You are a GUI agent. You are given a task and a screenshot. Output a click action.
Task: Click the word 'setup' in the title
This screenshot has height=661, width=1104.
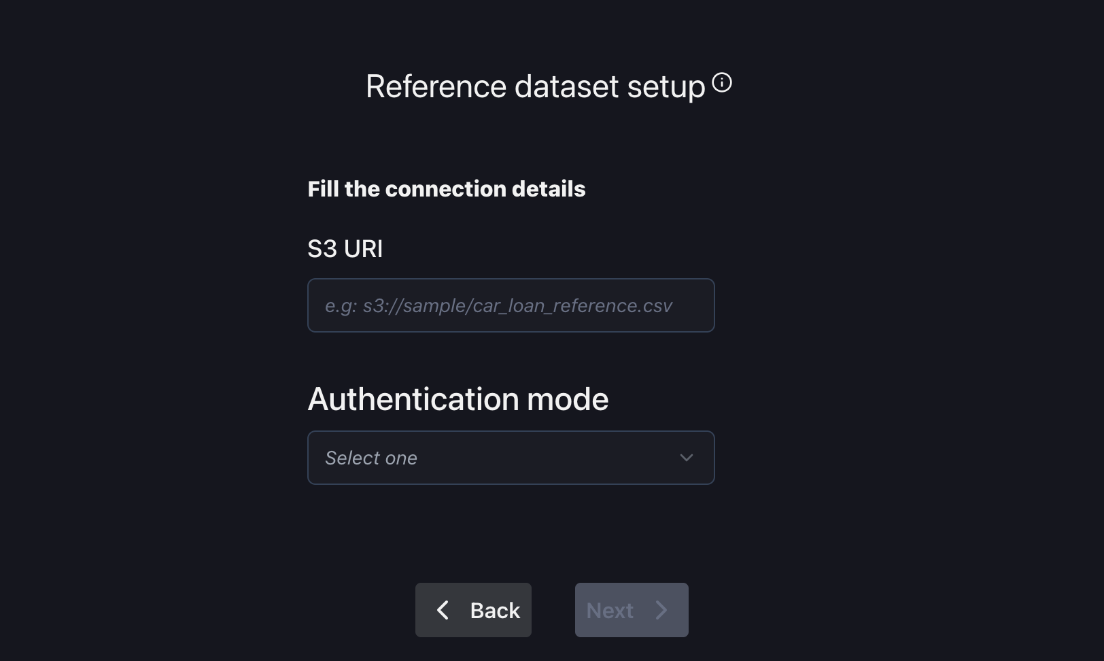(x=666, y=86)
